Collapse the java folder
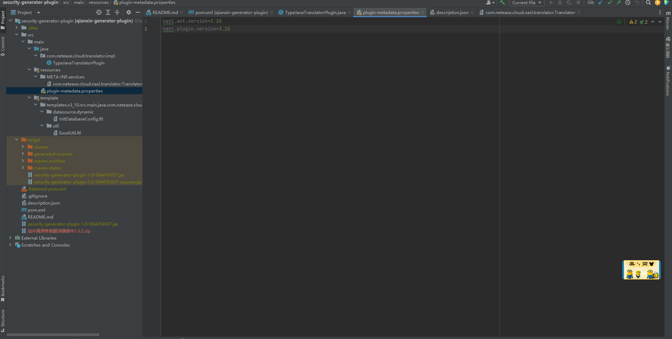Screen dimensions: 672x339 coord(29,49)
